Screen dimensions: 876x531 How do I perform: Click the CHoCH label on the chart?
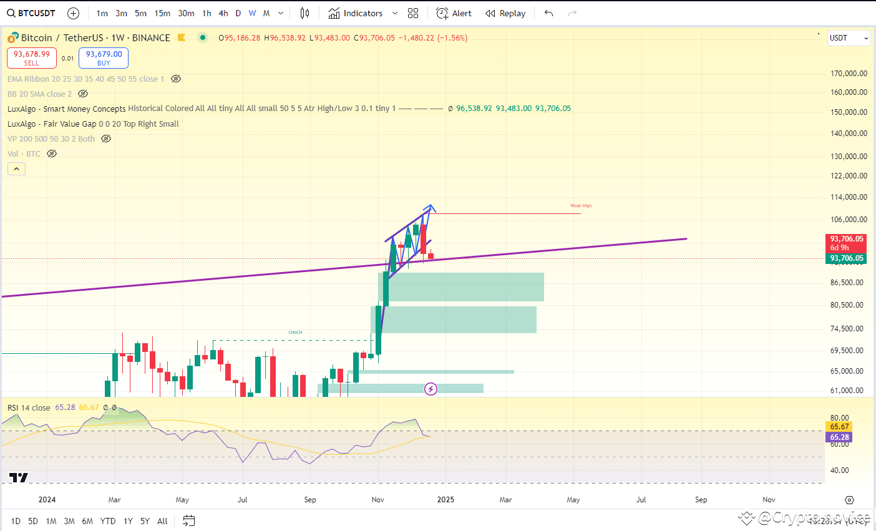pyautogui.click(x=295, y=332)
